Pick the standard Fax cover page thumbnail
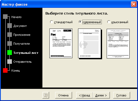138x101 pixels. point(61,43)
